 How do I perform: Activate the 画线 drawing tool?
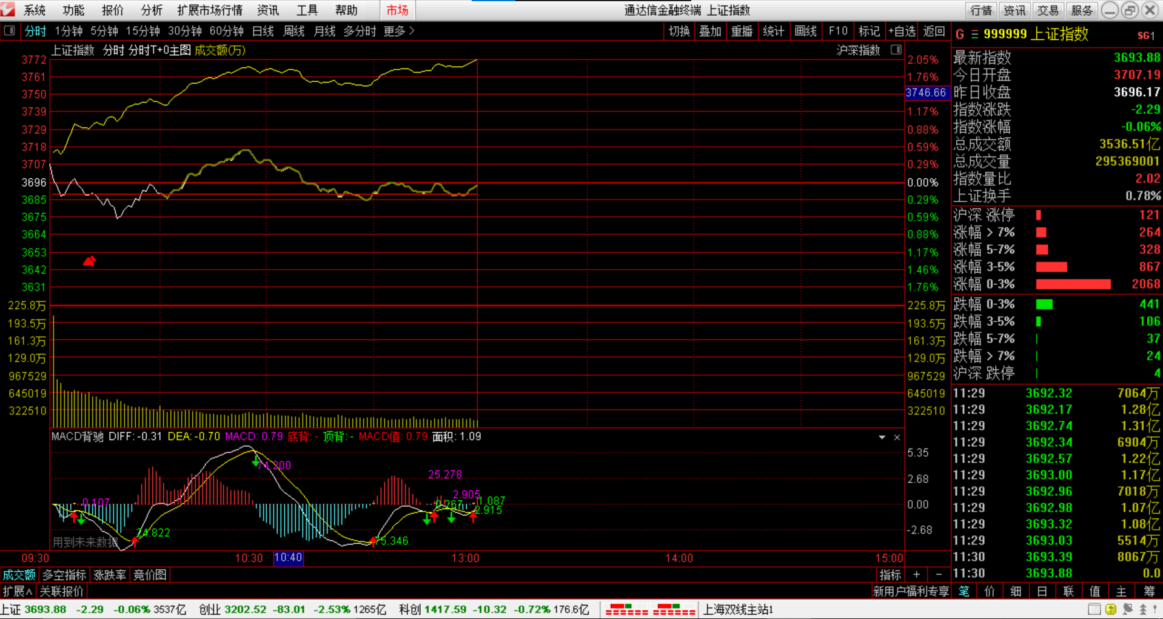(x=806, y=31)
